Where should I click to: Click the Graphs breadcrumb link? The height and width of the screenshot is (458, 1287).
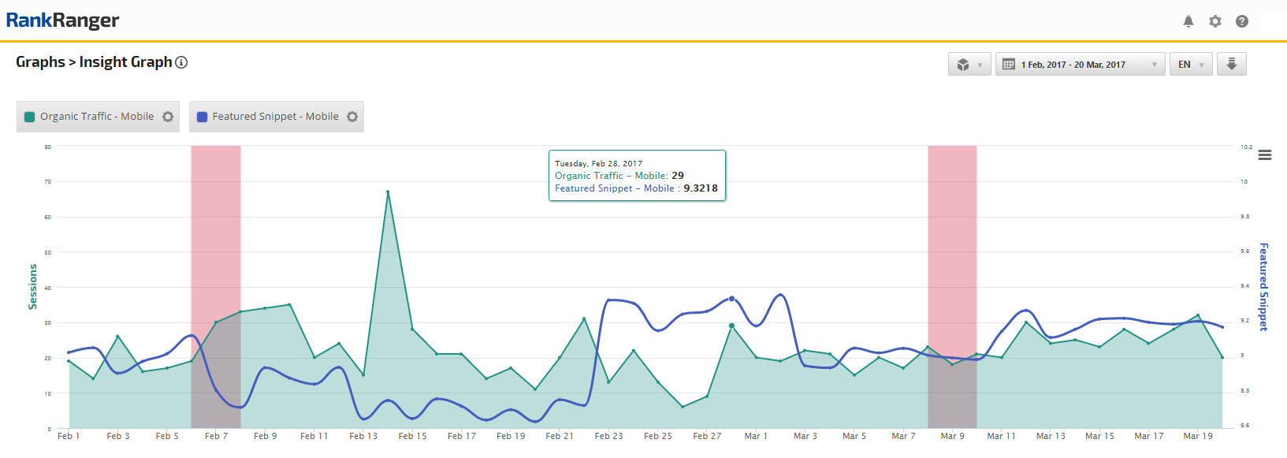click(40, 62)
